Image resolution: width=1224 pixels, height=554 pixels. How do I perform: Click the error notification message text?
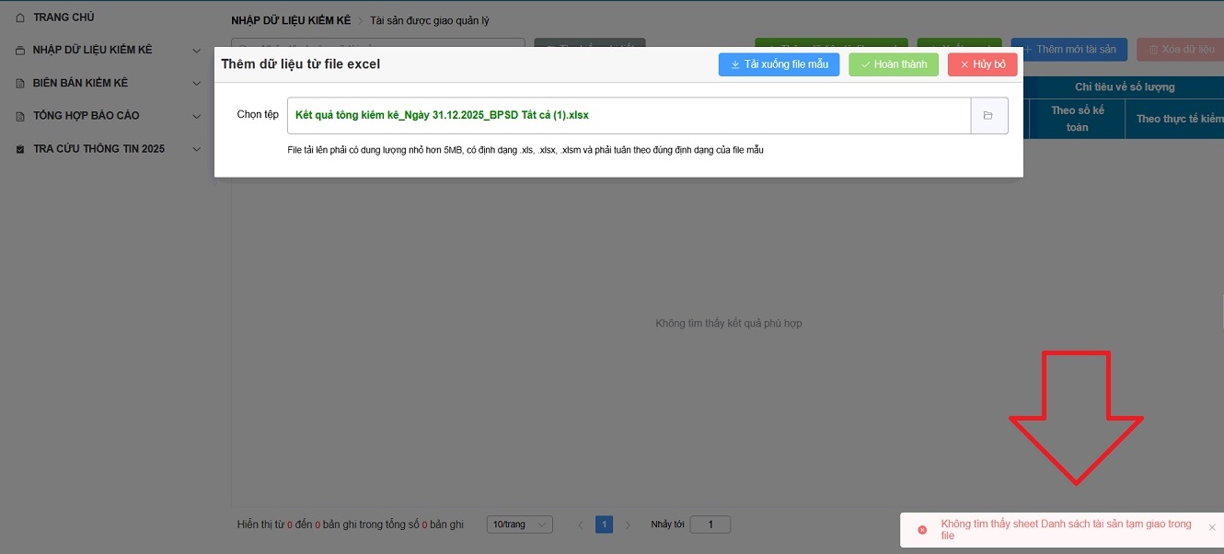[x=1066, y=529]
